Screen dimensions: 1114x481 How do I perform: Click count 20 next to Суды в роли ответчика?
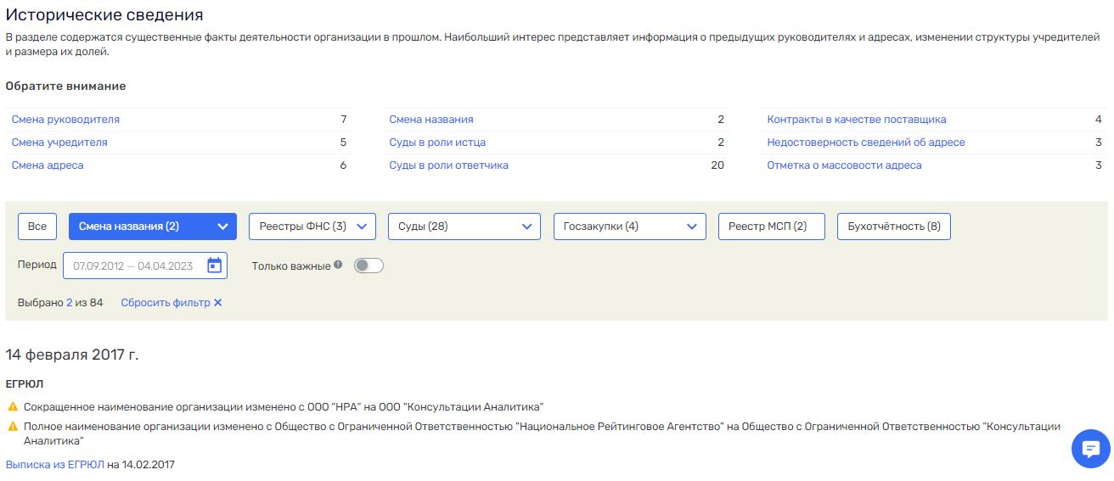coord(717,165)
